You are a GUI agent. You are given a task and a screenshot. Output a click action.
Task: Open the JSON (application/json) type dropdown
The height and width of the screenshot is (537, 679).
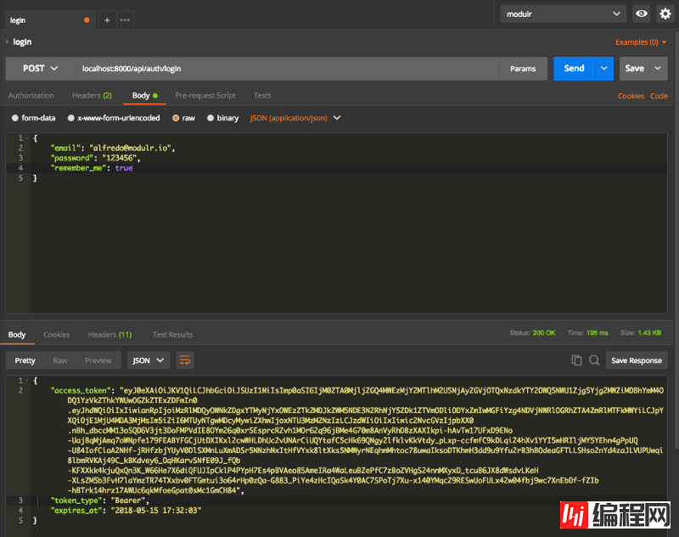(295, 118)
